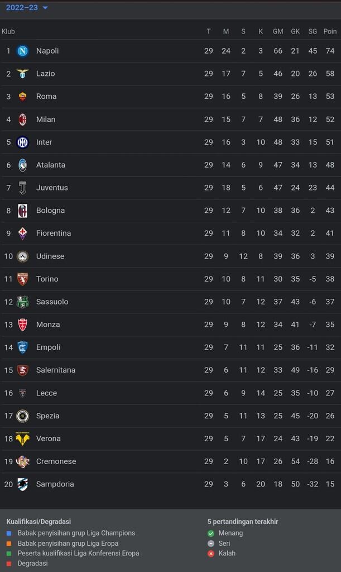The image size is (341, 572).
Task: Click the green Menang checkmark icon
Action: [211, 533]
